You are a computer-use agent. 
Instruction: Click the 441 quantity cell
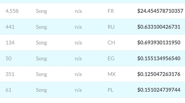pos(10,27)
